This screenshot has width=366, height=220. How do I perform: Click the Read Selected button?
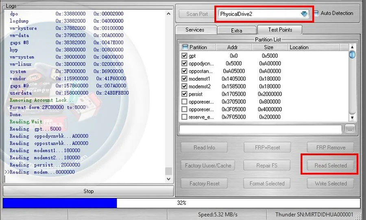[331, 165]
